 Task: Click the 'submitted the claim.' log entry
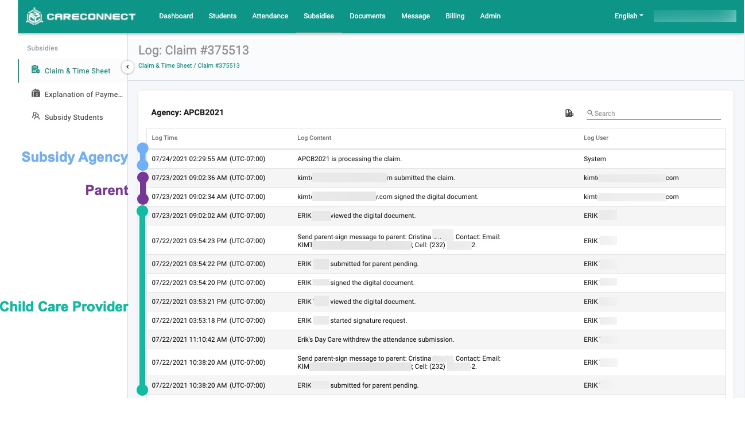[376, 178]
